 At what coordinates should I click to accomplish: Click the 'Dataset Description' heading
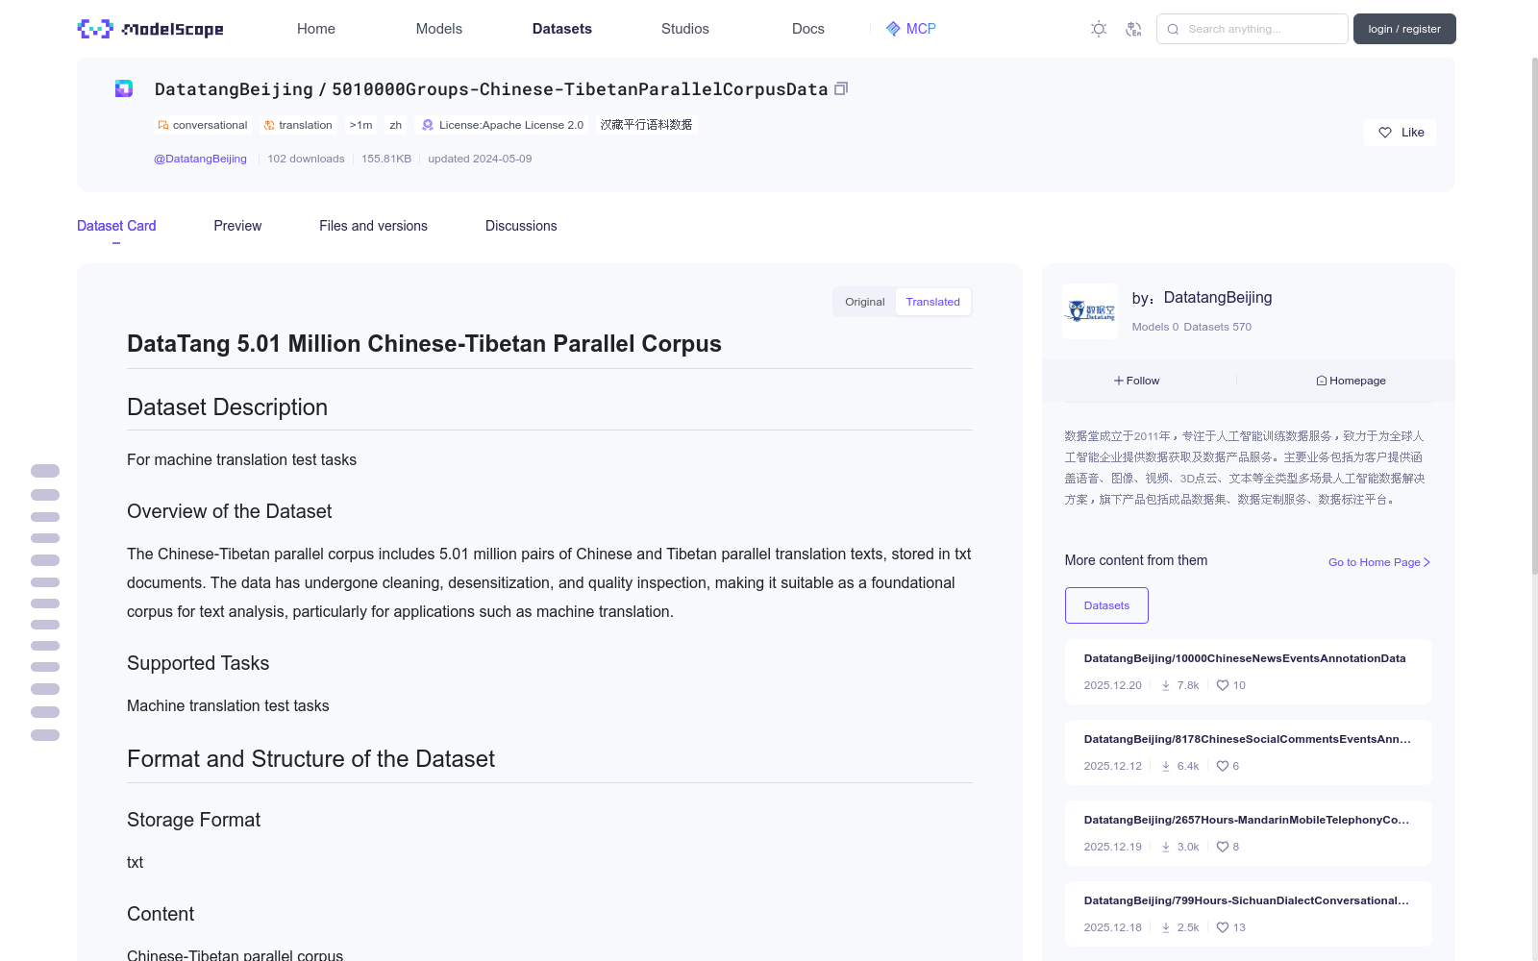pos(227,407)
